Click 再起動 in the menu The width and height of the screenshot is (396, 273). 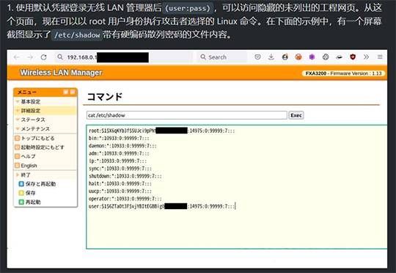(x=33, y=202)
